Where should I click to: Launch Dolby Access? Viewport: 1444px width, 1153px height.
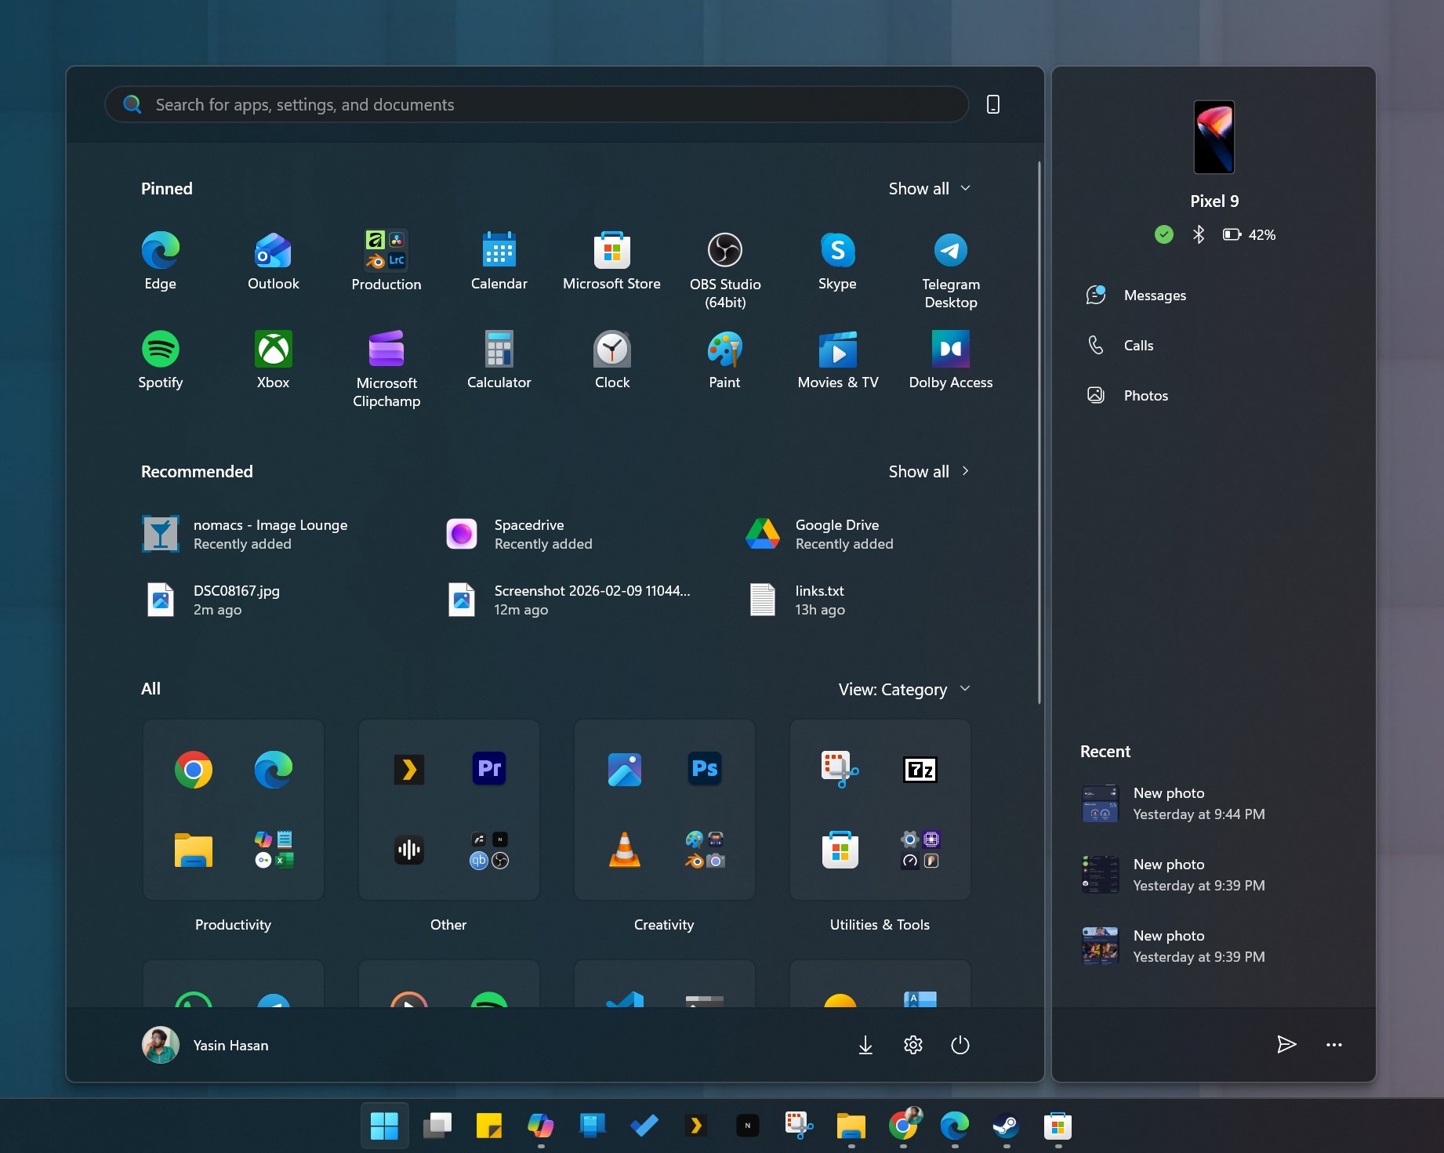[950, 360]
